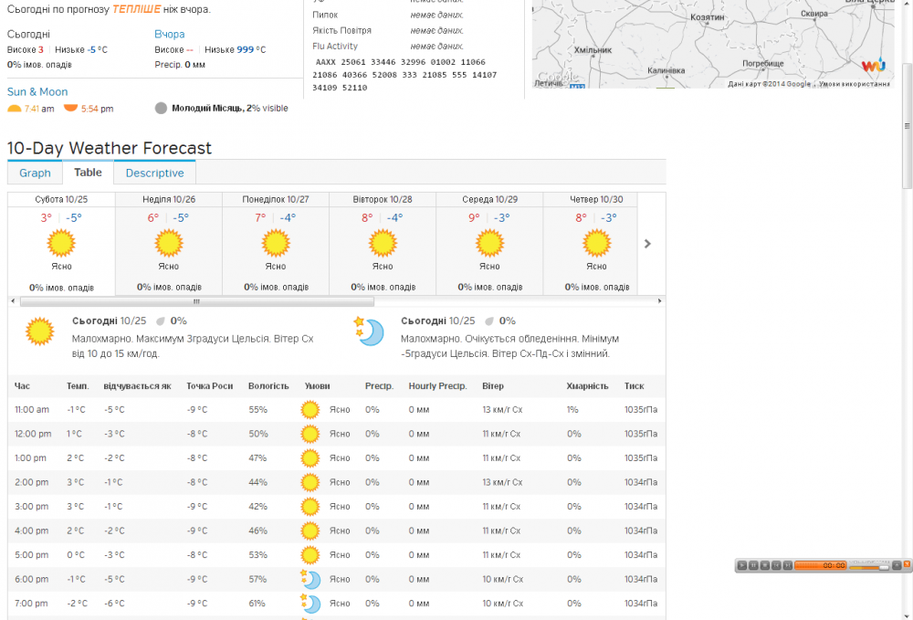Click the sunrise icon next to 7:41 am
The height and width of the screenshot is (620, 913).
(15, 109)
